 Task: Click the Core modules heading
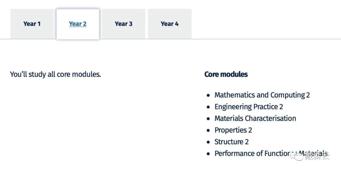tap(226, 74)
